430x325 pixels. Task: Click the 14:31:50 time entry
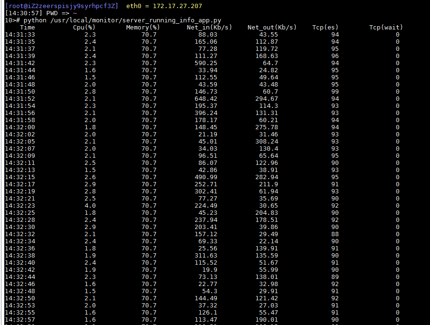(20, 92)
